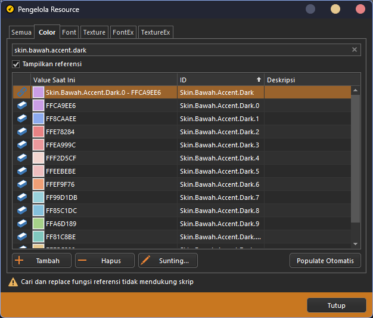This screenshot has width=373, height=318.
Task: Click eraser icon next to FFCA9EE6 row
Action: (21, 106)
